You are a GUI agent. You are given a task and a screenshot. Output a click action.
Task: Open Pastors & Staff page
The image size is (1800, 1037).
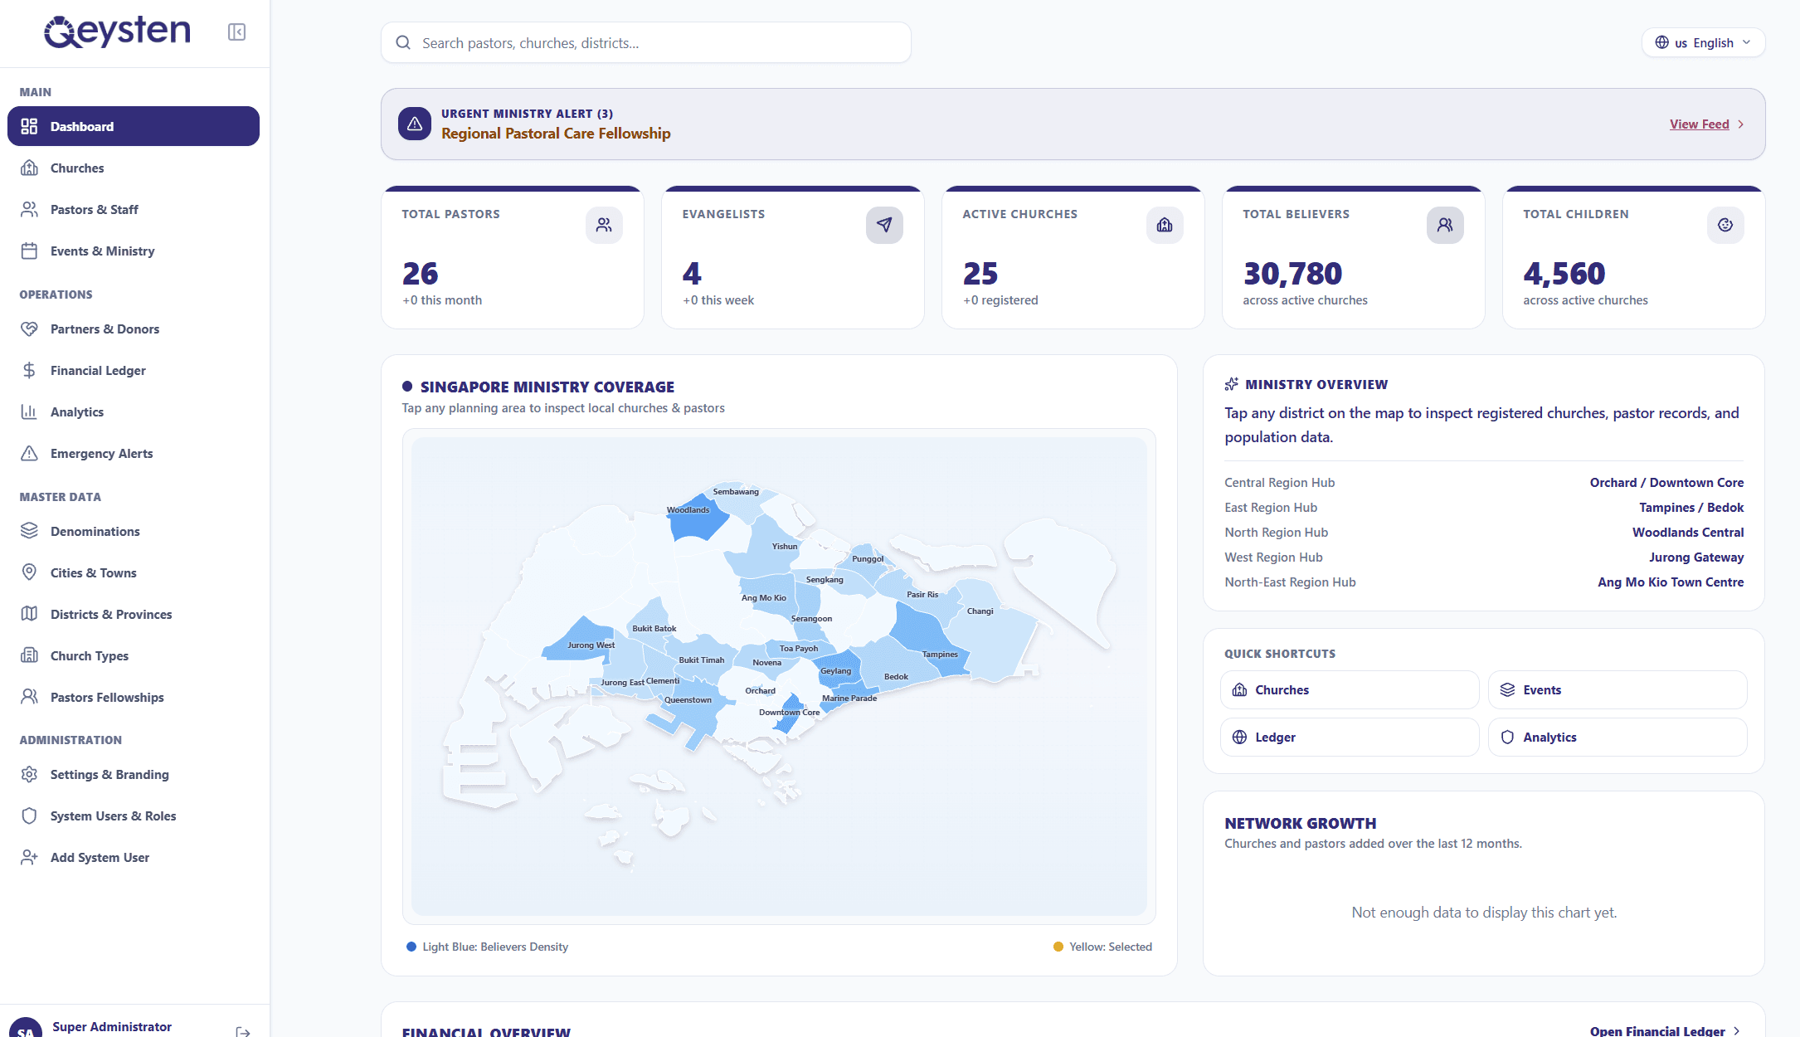[x=134, y=209]
